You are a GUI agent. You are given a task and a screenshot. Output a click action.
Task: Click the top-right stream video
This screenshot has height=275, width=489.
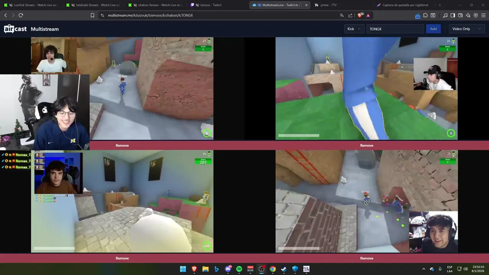tap(367, 89)
